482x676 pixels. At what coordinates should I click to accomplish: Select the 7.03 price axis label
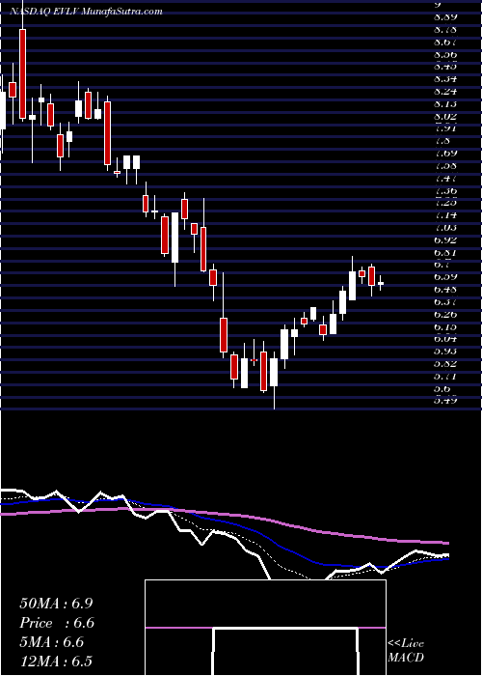coord(445,228)
